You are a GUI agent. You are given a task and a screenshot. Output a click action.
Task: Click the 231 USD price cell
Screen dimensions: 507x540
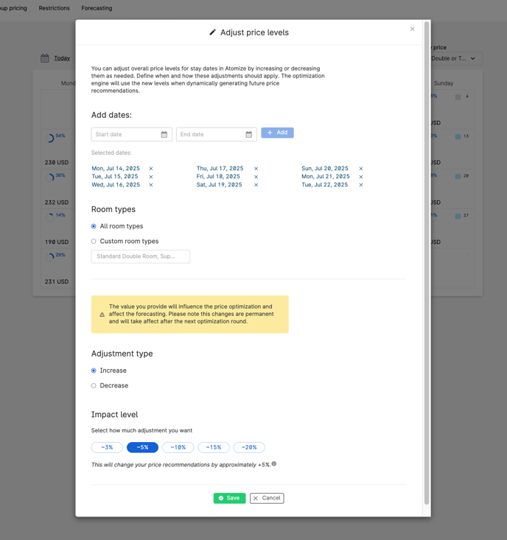point(57,281)
